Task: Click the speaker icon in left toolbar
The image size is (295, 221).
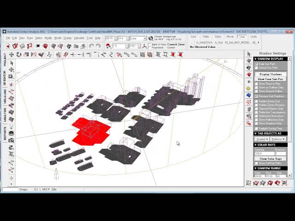Action: tap(12, 133)
